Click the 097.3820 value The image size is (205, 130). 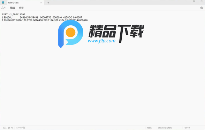point(16,21)
